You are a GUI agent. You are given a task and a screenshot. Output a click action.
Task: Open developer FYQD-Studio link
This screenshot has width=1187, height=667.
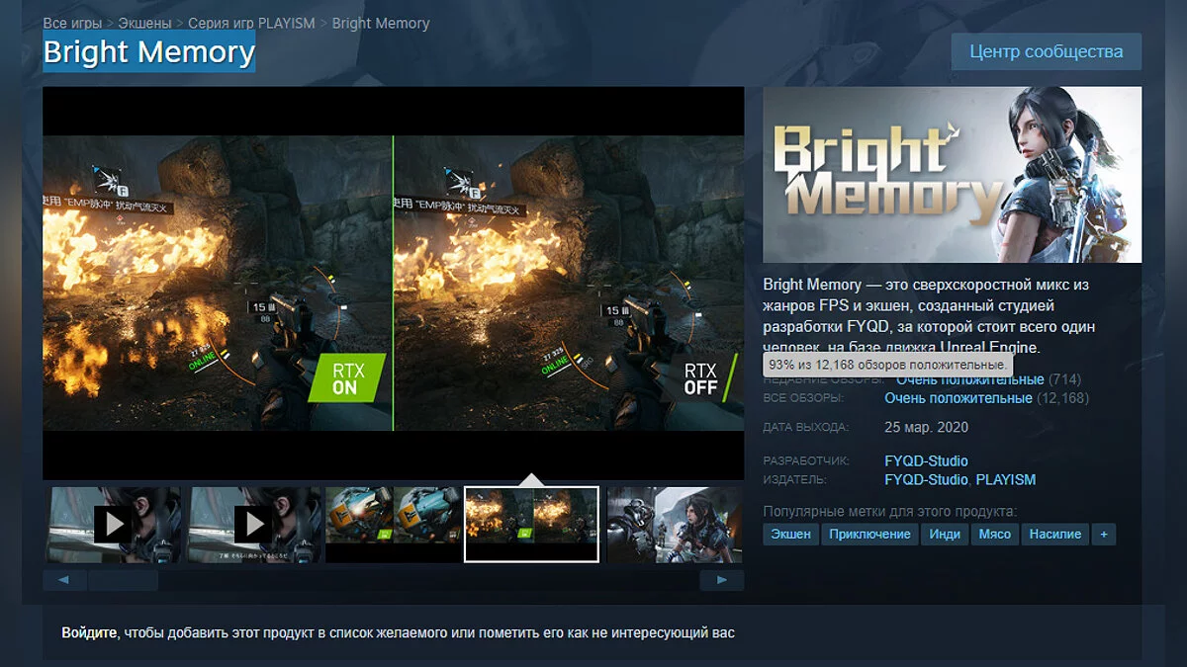(926, 461)
